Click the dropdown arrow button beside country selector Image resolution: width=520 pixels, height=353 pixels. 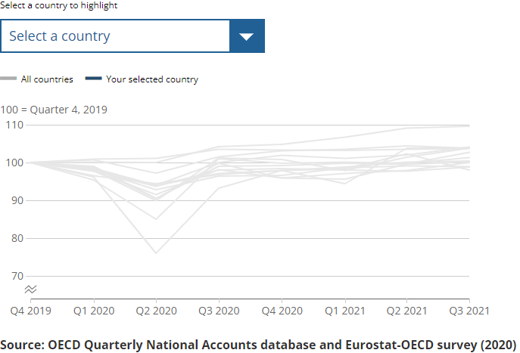point(247,36)
